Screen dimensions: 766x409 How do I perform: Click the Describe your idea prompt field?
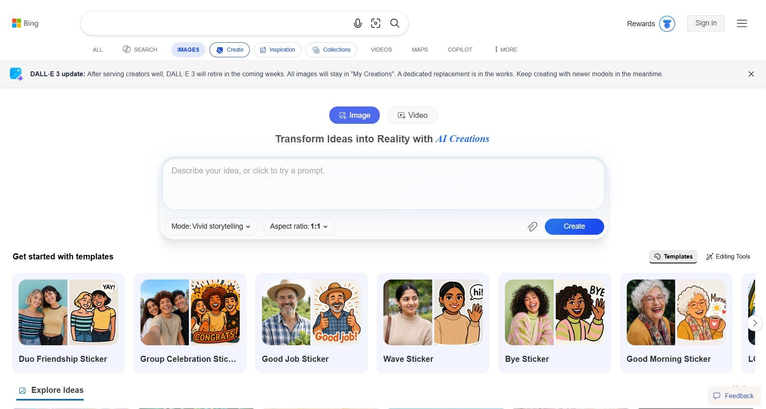coord(383,184)
